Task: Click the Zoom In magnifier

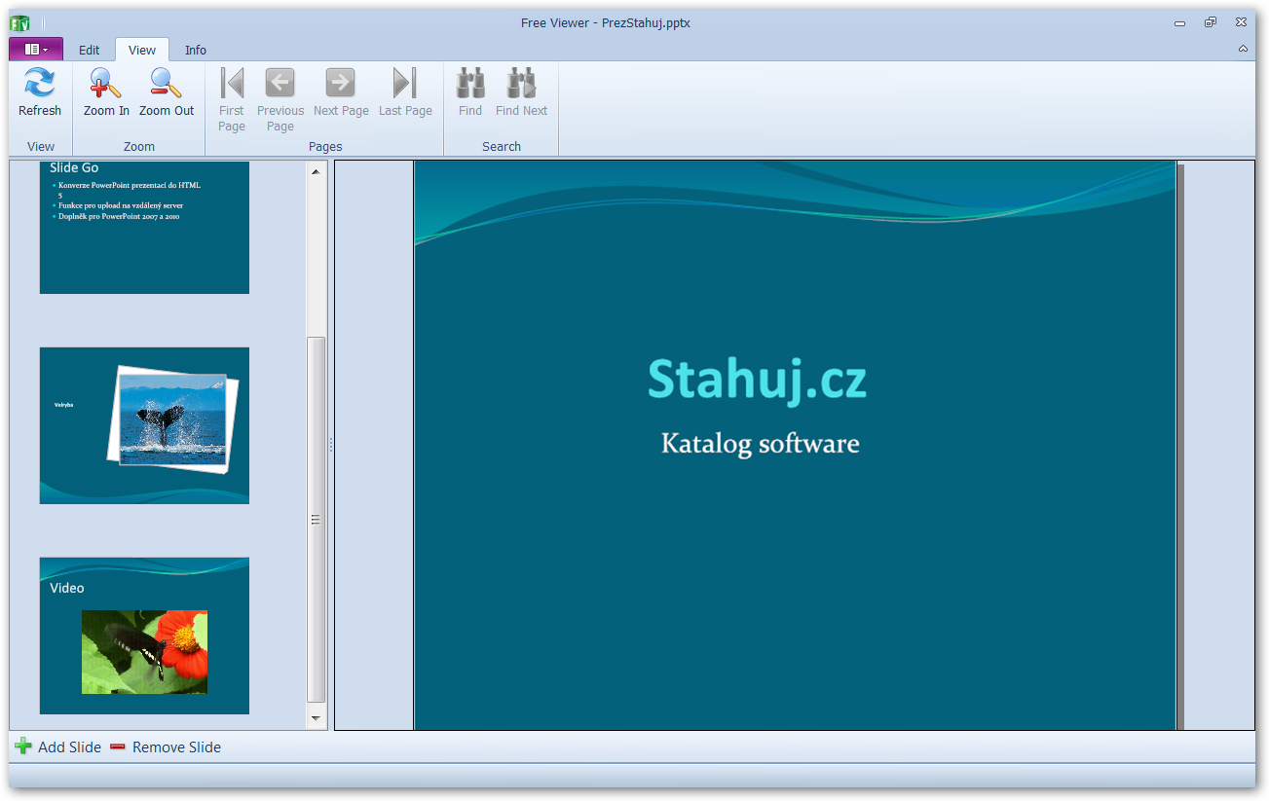Action: click(x=105, y=83)
